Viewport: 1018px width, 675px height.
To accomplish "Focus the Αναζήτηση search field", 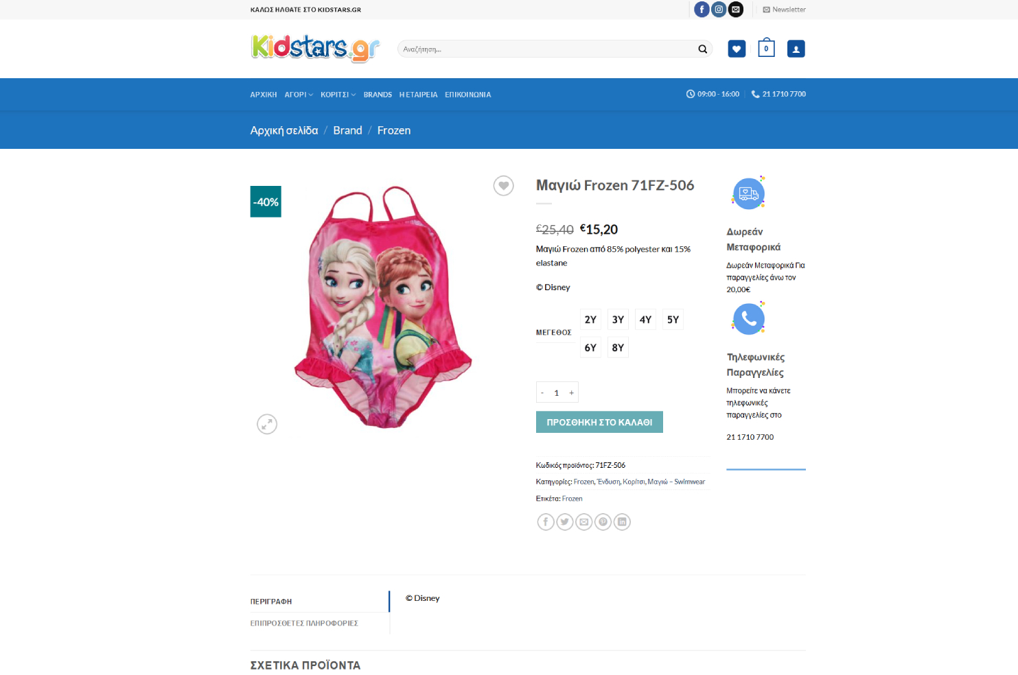I will tap(546, 49).
